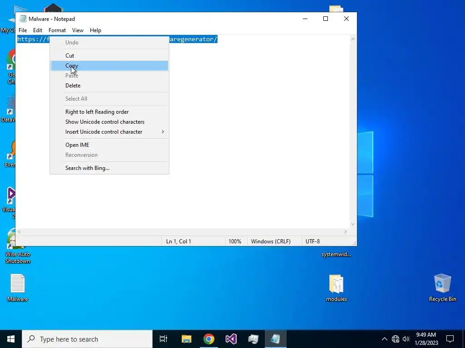Viewport: 465px width, 348px height.
Task: Open Visual Studio from the taskbar
Action: [231, 339]
